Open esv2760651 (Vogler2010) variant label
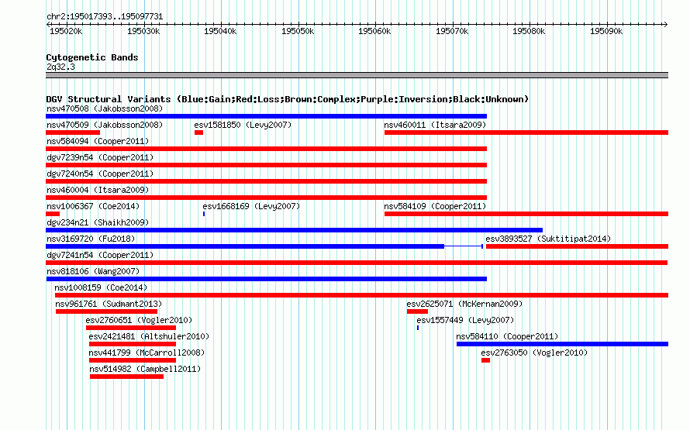 (139, 320)
